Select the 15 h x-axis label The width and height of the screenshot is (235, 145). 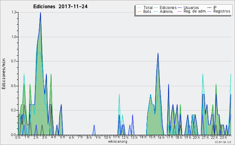[152, 137]
